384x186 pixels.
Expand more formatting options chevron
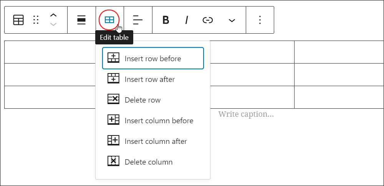(x=232, y=21)
